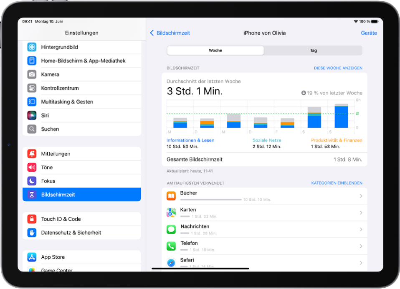Open the Kontrollzentrum settings icon
Image resolution: width=400 pixels, height=289 pixels.
pos(32,88)
